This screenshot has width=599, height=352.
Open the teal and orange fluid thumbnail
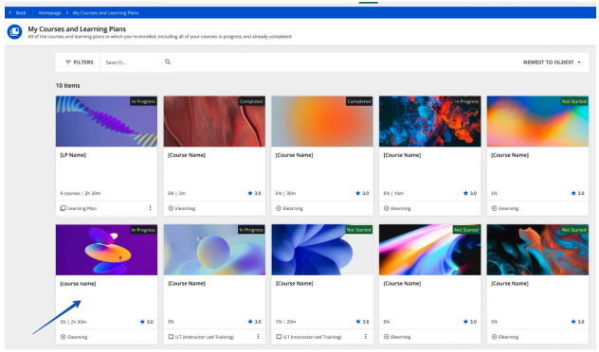tap(537, 250)
